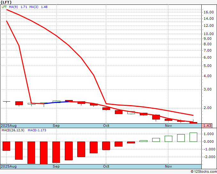The image size is (217, 174).
Task: Click Oct on the MACD panel axis
Action: 106,166
